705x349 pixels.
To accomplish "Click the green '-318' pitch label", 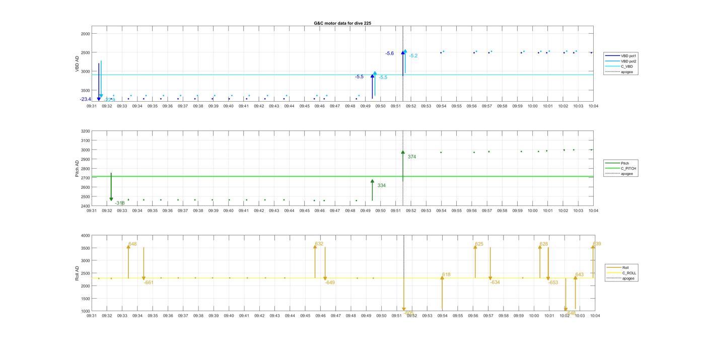I will (x=119, y=203).
